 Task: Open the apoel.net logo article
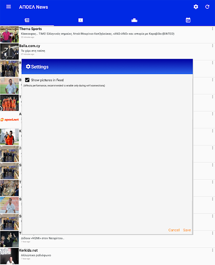pos(9,120)
